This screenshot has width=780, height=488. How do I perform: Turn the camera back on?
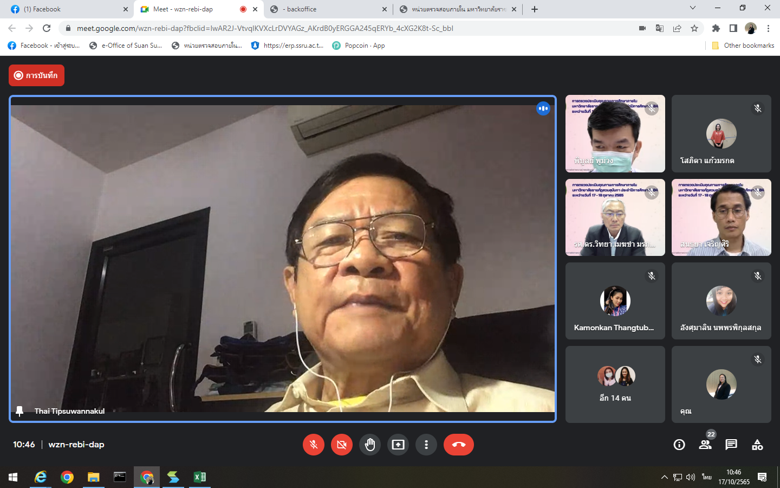click(x=342, y=445)
